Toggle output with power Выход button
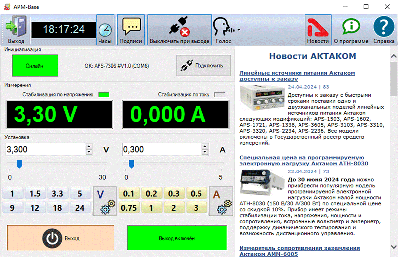This screenshot has width=398, height=257. [x=61, y=238]
